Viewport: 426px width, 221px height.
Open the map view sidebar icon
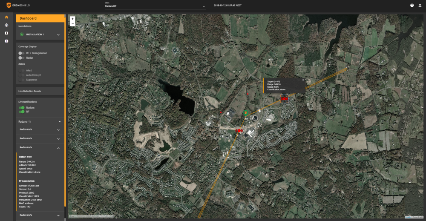(x=6, y=33)
